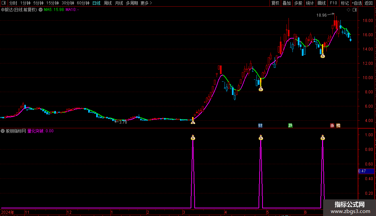Switch to 周线 weekly chart
376x216 pixels.
108,3
